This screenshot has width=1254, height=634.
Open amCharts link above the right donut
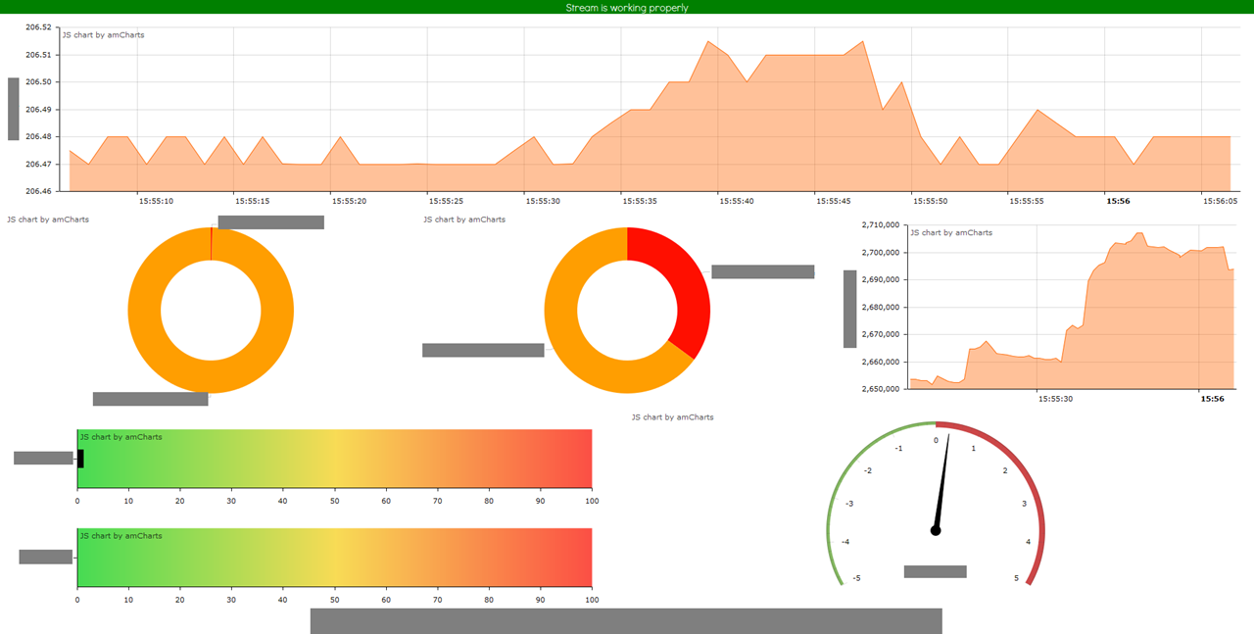click(x=464, y=219)
